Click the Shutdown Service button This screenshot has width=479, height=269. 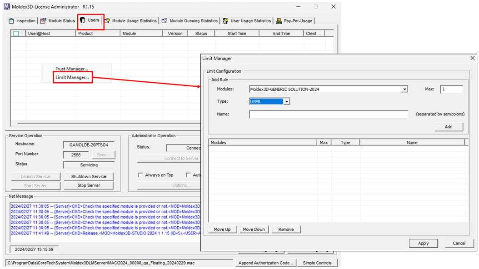click(89, 176)
